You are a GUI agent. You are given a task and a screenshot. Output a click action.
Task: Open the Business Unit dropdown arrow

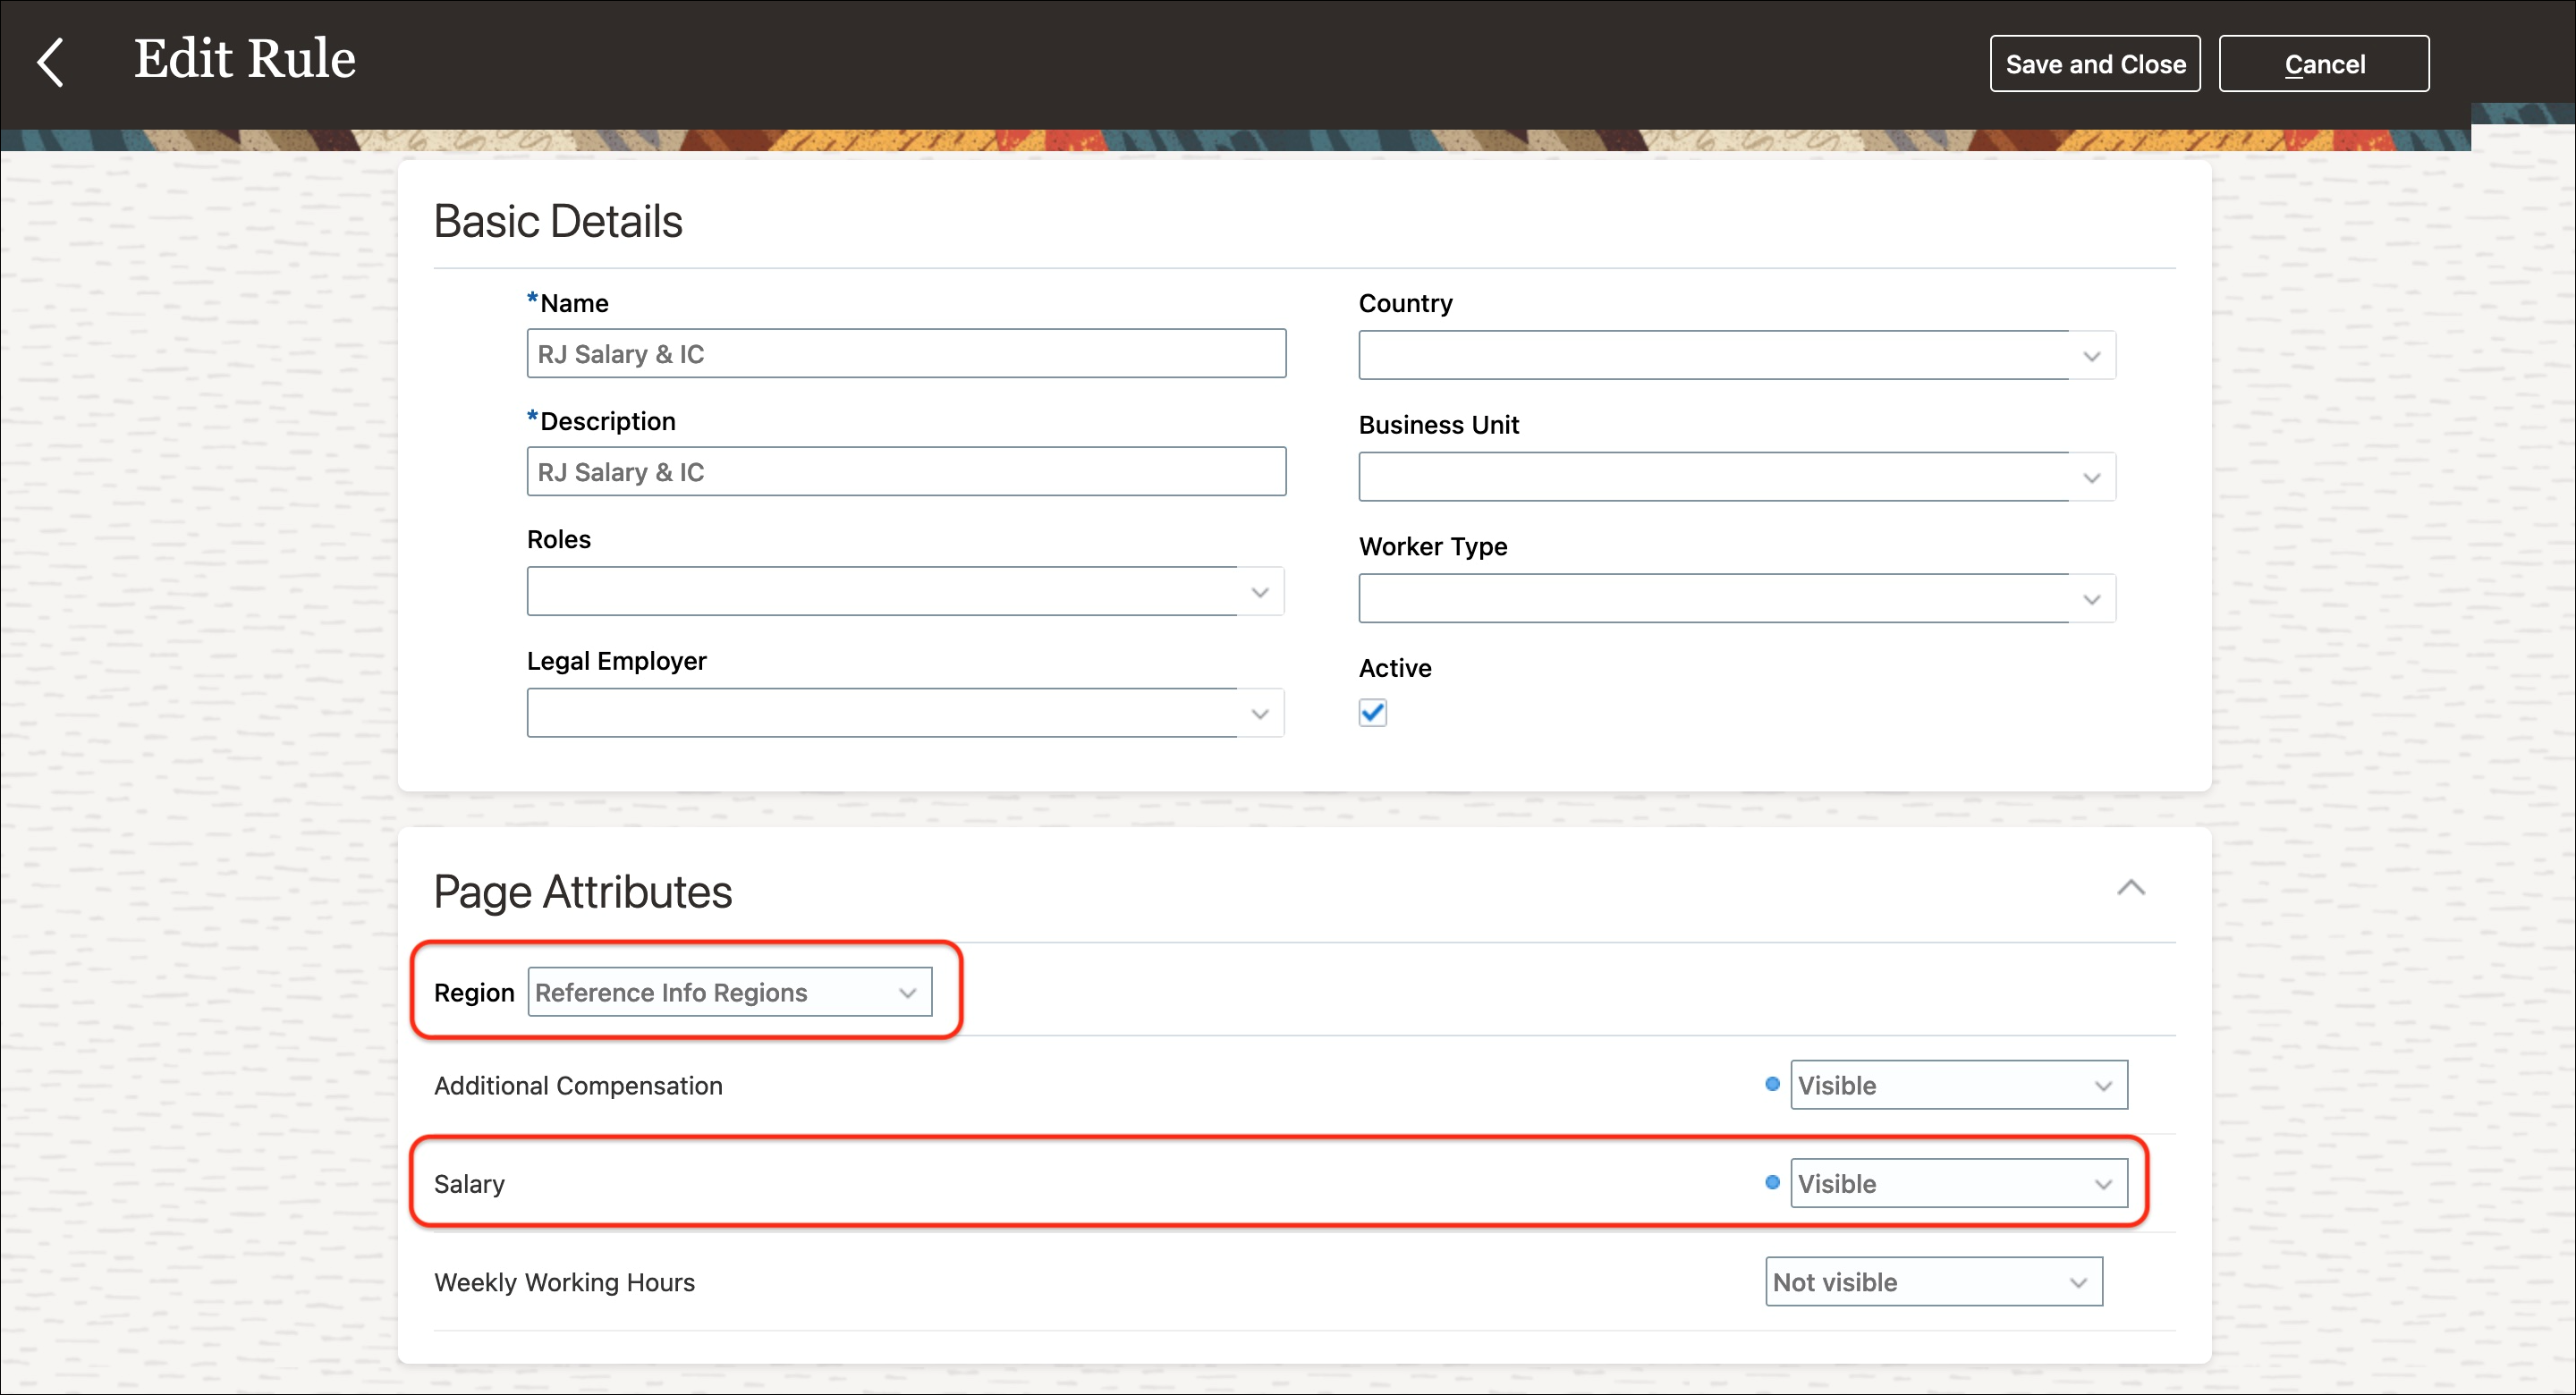coord(2091,478)
